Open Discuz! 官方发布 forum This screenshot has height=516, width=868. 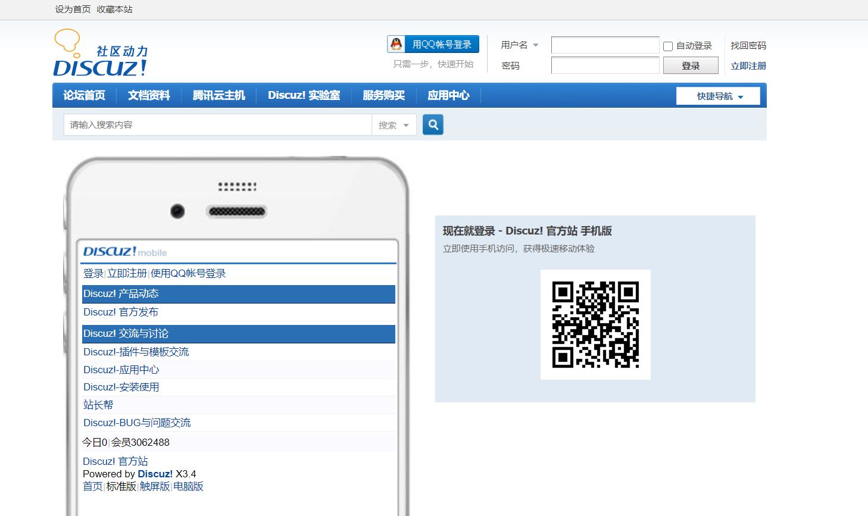coord(121,312)
